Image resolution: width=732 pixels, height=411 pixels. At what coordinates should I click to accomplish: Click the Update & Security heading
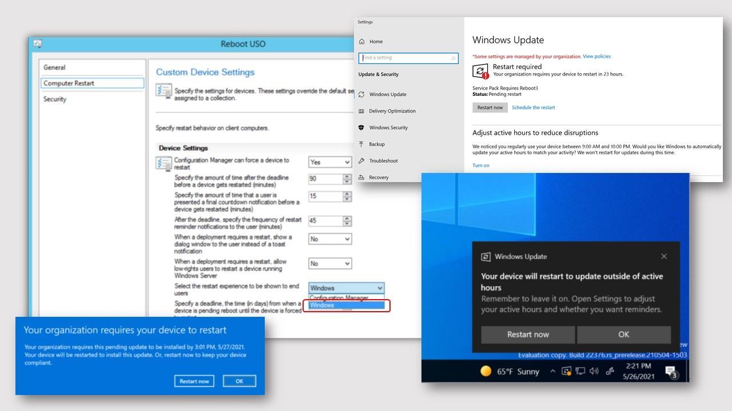[x=379, y=74]
